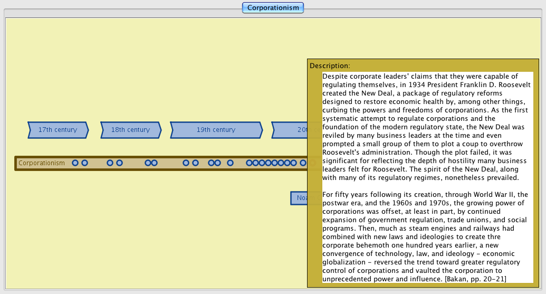Select the sixth event marker on the timeline
The height and width of the screenshot is (294, 546).
tap(154, 163)
